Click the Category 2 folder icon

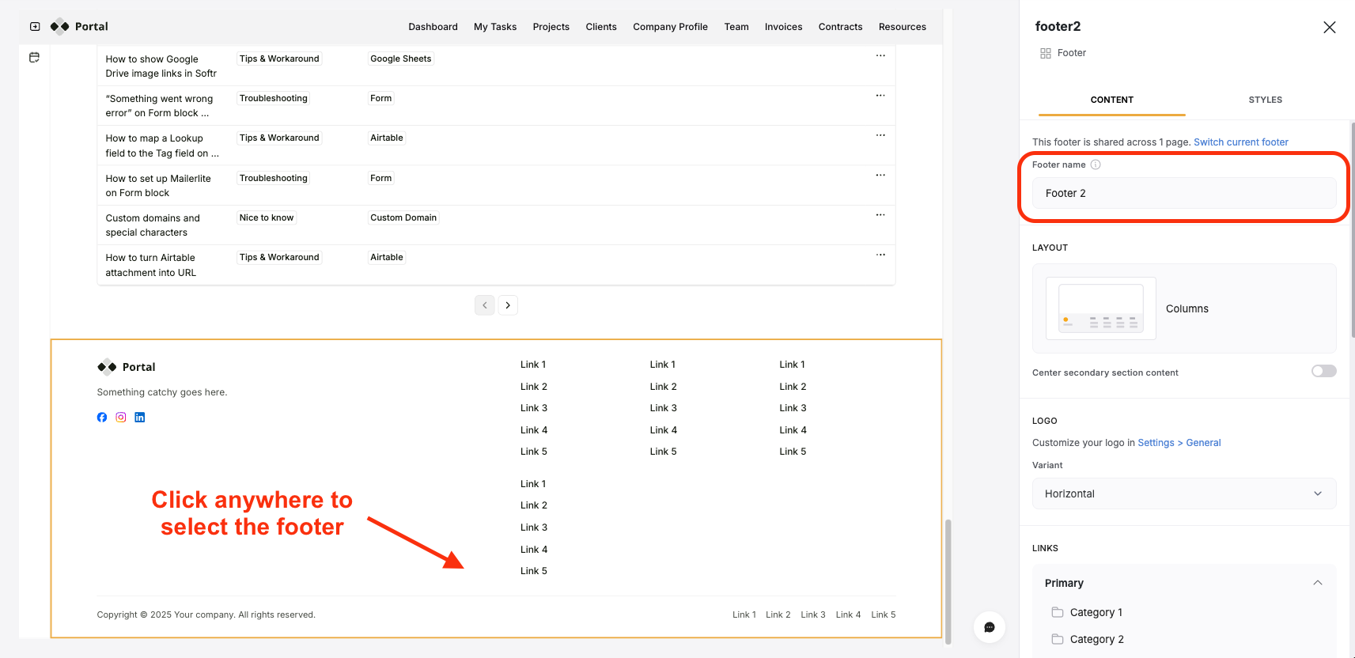[x=1058, y=639]
